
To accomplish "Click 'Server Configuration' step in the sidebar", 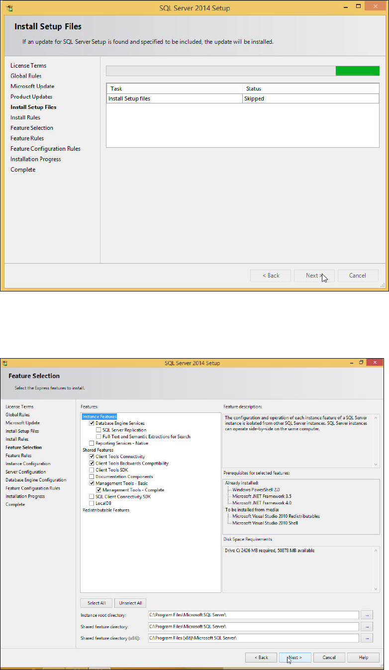I will (26, 472).
